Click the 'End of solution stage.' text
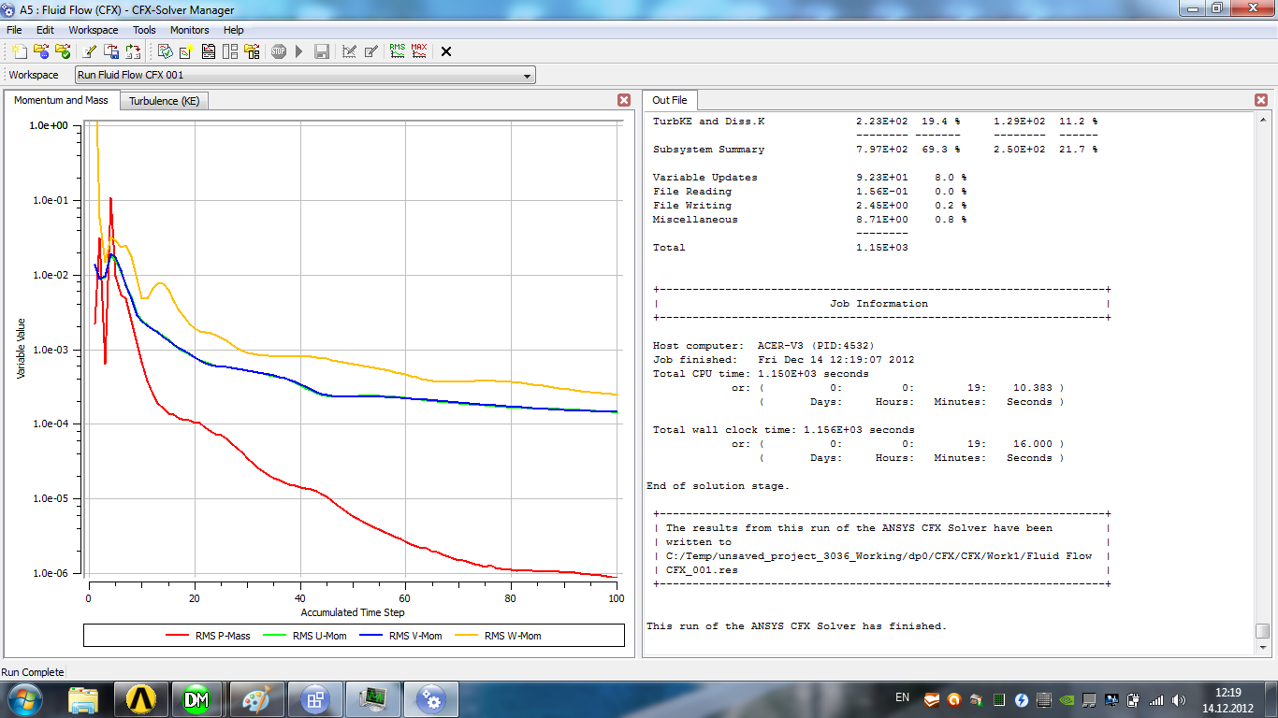Image resolution: width=1278 pixels, height=718 pixels. click(719, 486)
